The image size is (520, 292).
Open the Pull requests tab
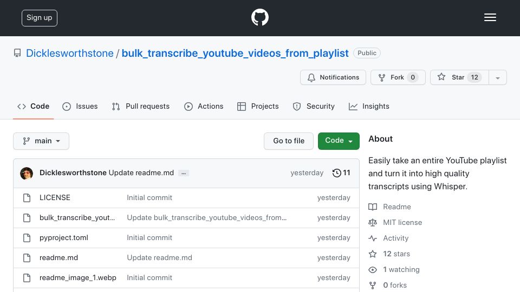pos(141,107)
